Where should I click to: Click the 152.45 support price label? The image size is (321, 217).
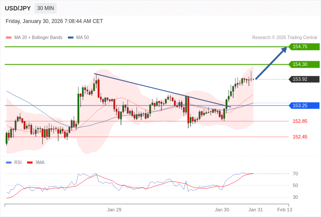(300, 137)
